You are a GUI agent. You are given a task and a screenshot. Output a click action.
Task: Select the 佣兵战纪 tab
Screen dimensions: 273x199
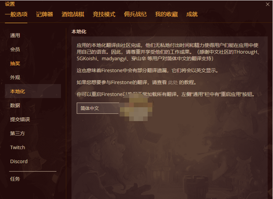tap(135, 14)
